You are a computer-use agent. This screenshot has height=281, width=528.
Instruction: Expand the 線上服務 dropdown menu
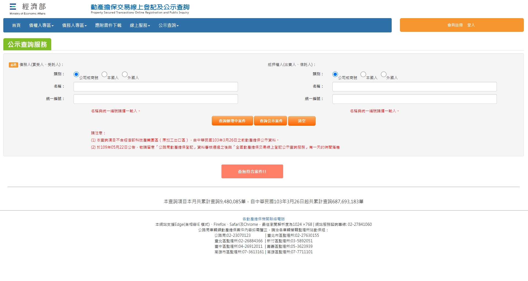140,25
